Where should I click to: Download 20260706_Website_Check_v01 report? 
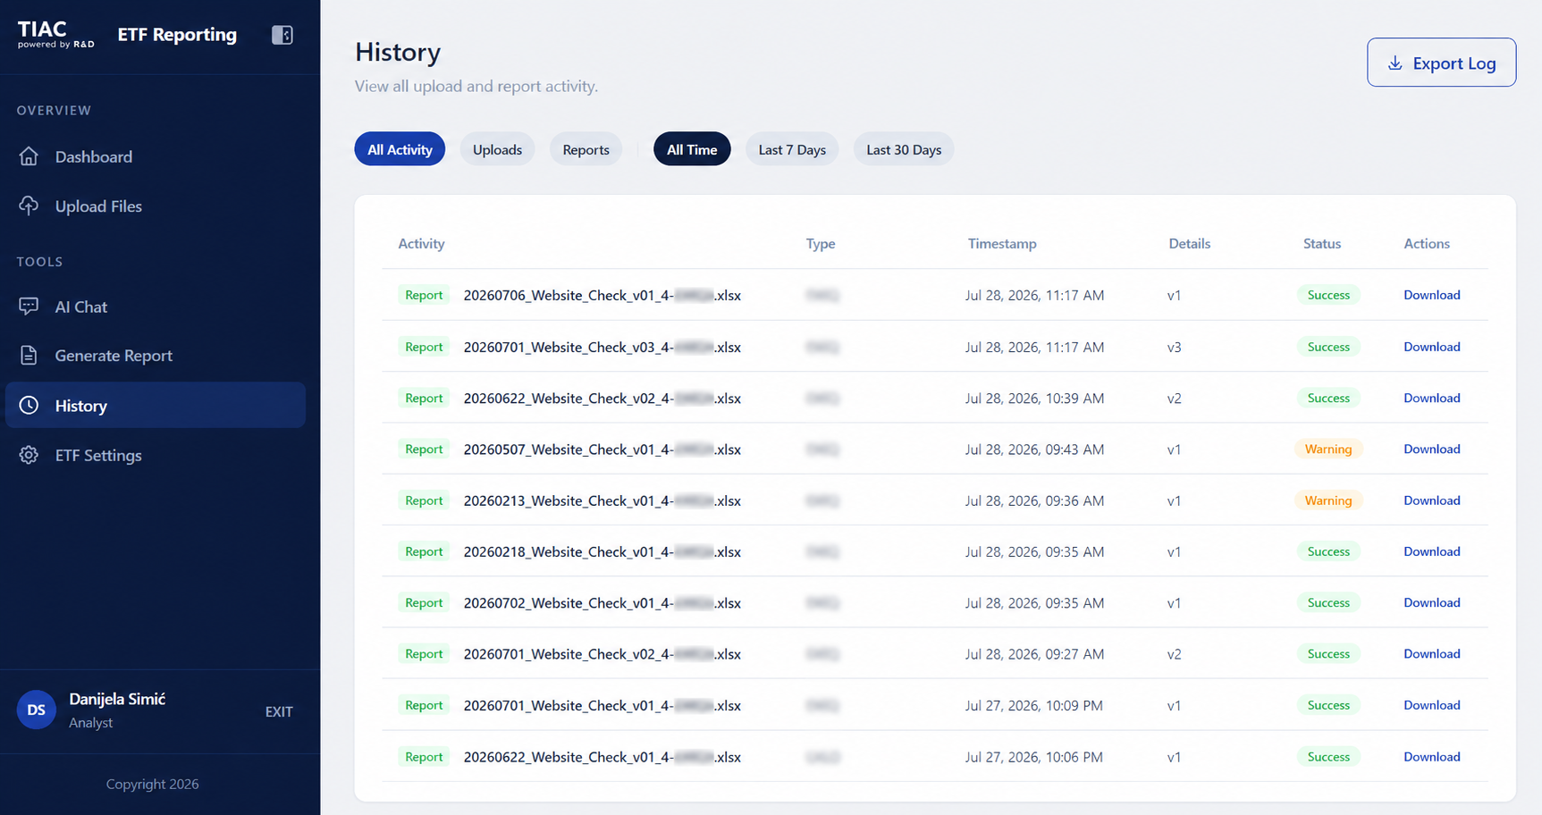coord(1431,295)
